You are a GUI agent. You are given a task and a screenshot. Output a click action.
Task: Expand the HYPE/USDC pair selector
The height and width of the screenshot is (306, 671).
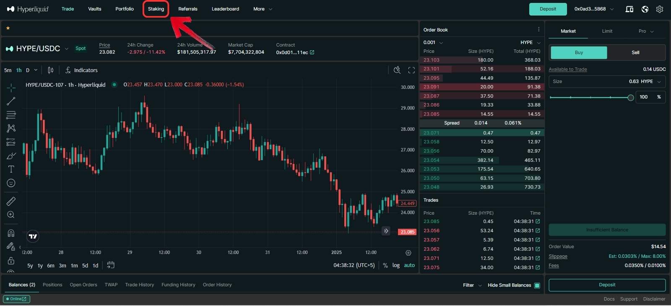coord(66,49)
